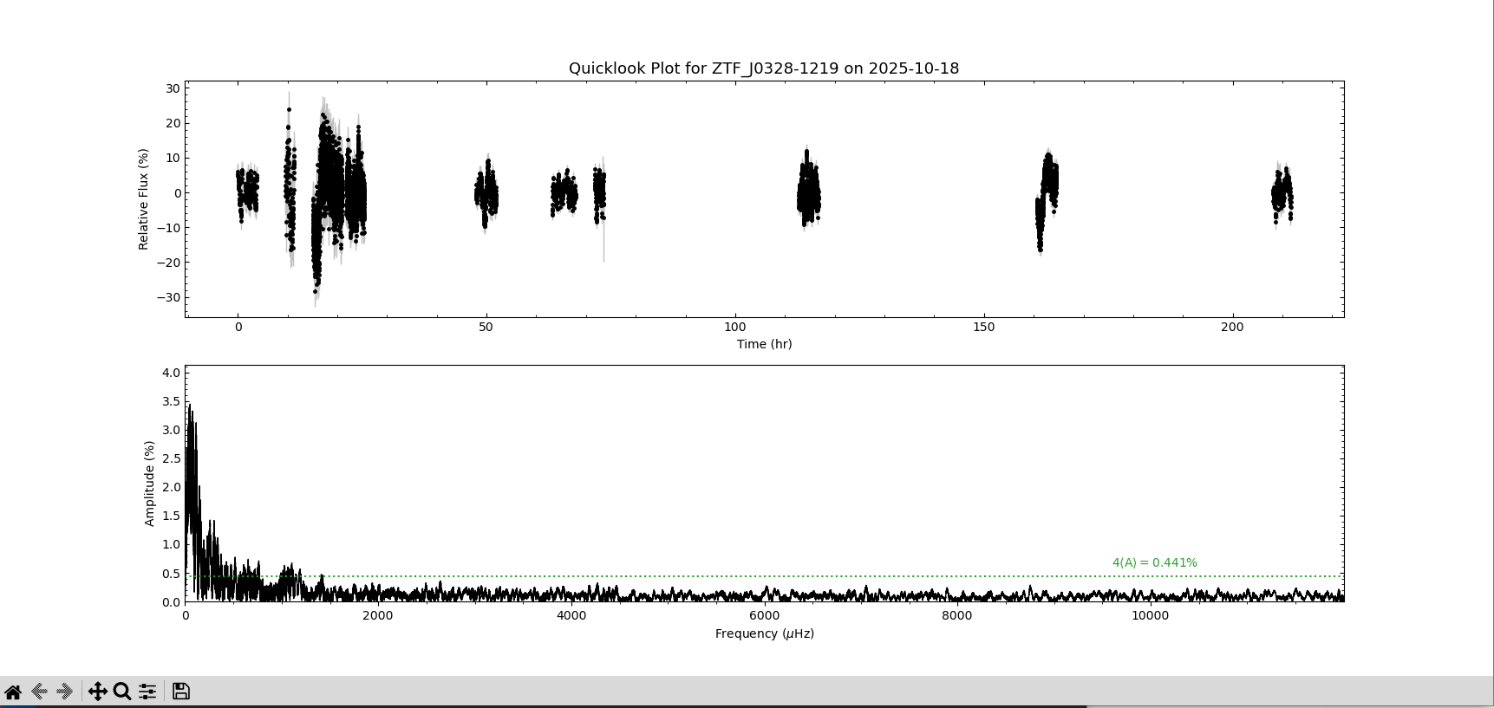Go forward to next view
Screen dimensions: 1494x708
(65, 692)
